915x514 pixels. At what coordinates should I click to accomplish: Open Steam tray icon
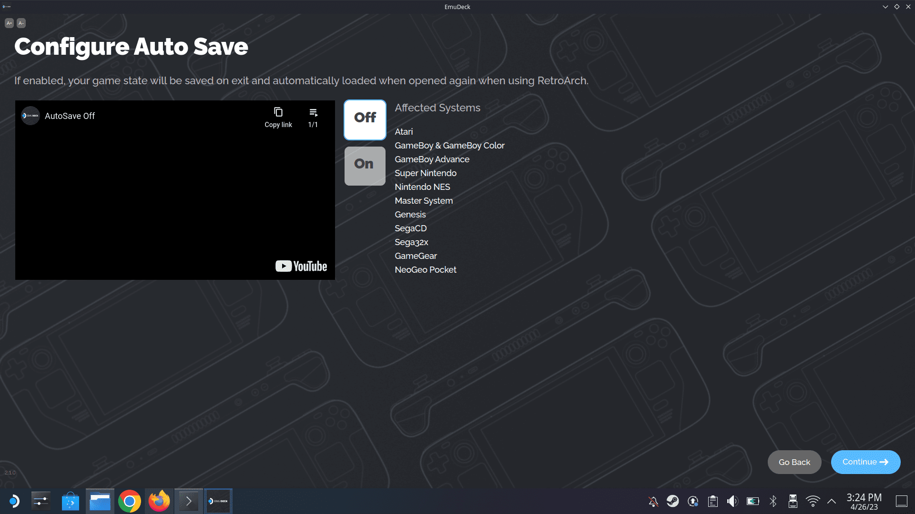[673, 501]
